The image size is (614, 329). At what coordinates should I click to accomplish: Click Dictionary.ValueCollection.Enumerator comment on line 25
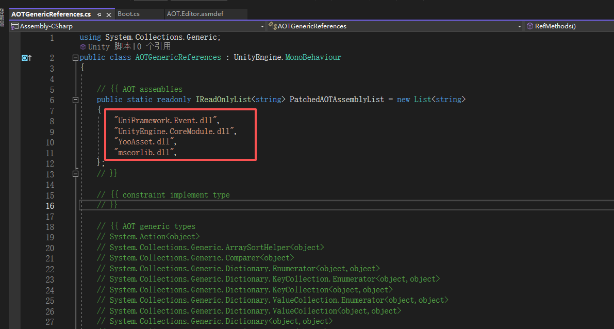click(273, 301)
